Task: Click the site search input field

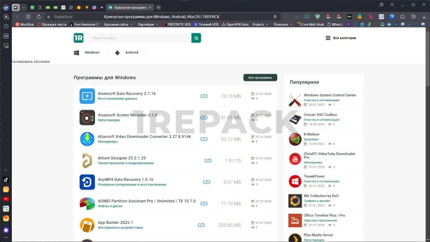Action: point(139,38)
